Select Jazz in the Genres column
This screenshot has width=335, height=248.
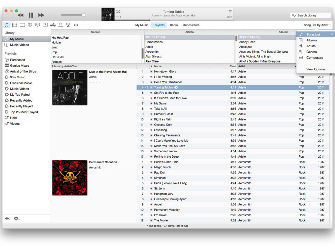[x=96, y=47]
